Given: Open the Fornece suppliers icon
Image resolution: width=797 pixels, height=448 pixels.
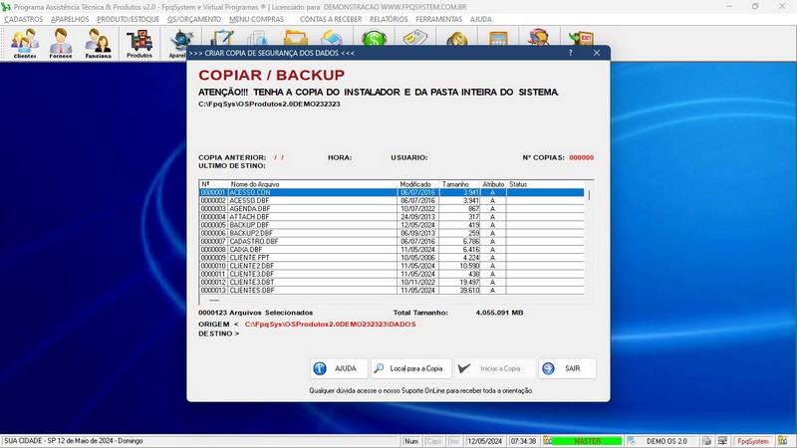Looking at the screenshot, I should (x=61, y=43).
